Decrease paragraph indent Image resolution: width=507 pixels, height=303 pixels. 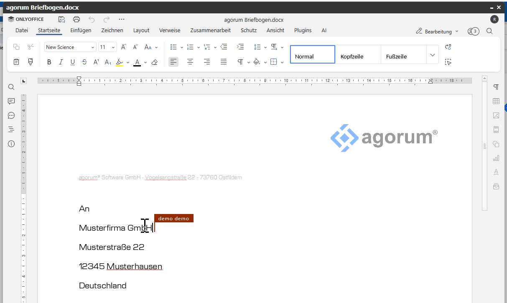coord(224,47)
